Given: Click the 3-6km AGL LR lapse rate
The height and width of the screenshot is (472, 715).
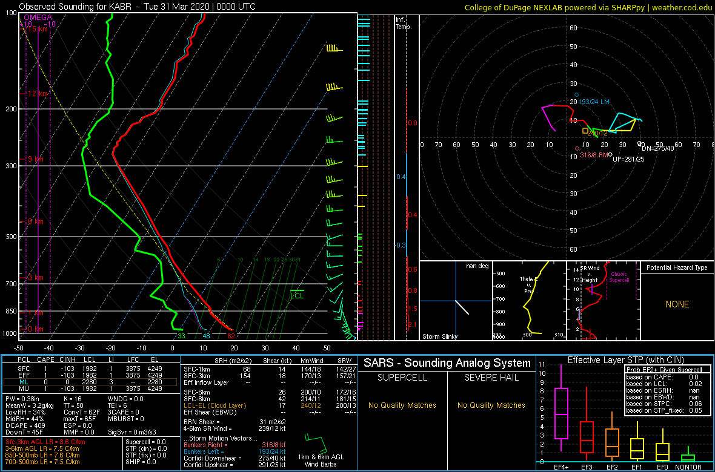Looking at the screenshot, I should [x=42, y=448].
